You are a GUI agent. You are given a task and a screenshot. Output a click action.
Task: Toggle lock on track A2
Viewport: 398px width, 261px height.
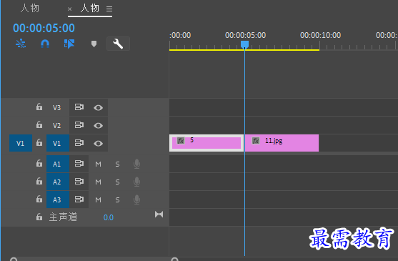click(x=39, y=182)
